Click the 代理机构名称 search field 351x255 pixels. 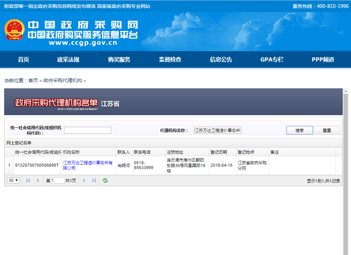(x=217, y=130)
